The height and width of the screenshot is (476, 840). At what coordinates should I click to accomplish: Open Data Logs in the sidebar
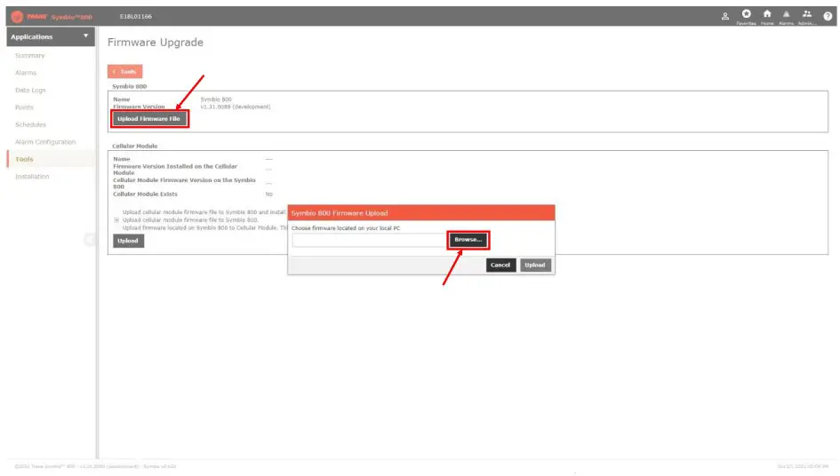(30, 90)
